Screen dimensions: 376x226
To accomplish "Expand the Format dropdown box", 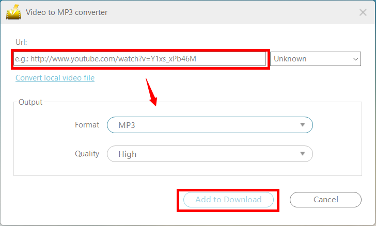I will [x=210, y=125].
